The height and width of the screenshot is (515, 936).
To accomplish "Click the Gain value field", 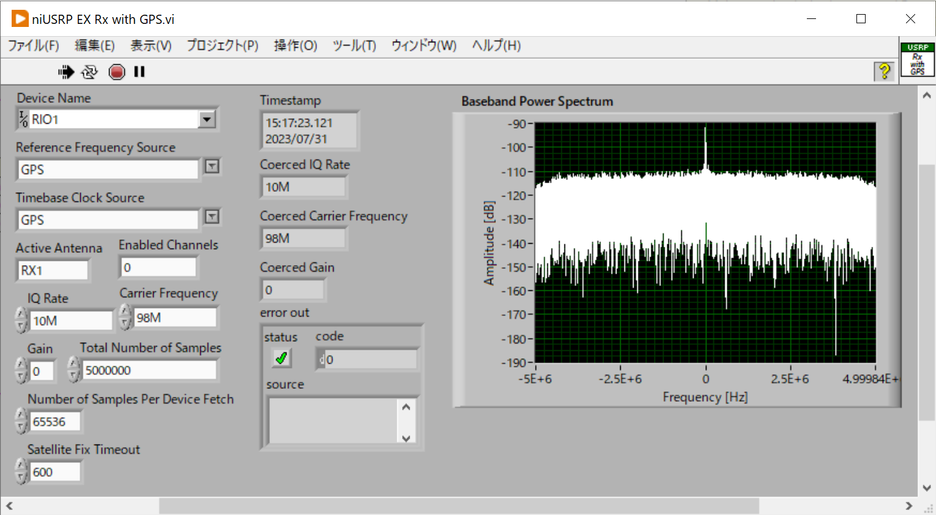I will coord(42,371).
